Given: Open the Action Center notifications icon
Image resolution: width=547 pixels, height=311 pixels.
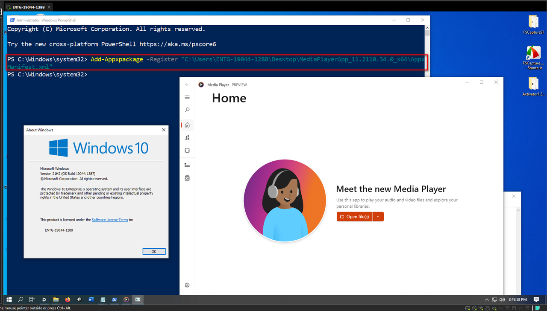Looking at the screenshot, I should tap(536, 299).
